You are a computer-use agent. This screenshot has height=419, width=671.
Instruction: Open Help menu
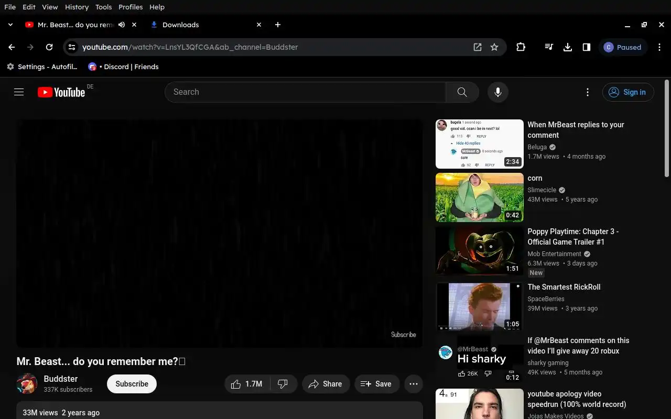pos(157,7)
